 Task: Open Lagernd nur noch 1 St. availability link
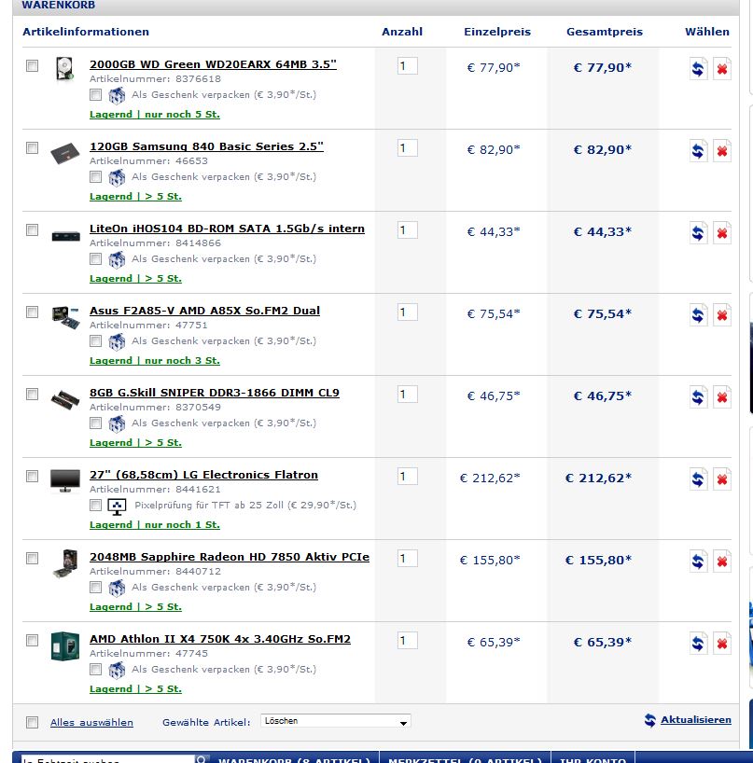click(155, 525)
